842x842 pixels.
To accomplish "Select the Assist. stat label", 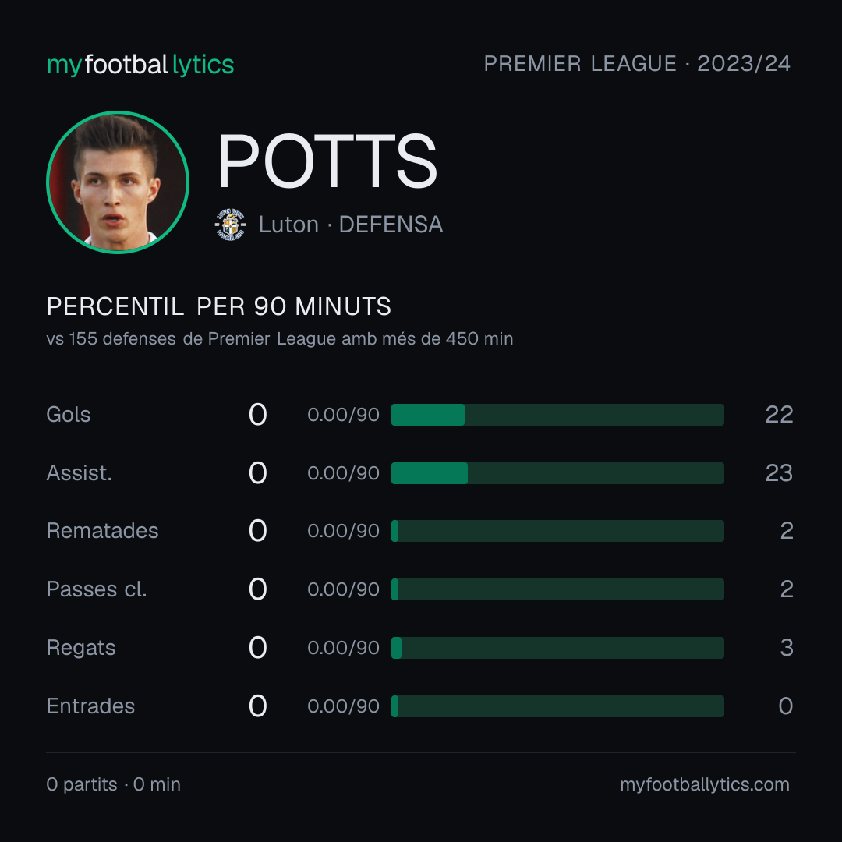I will click(79, 473).
